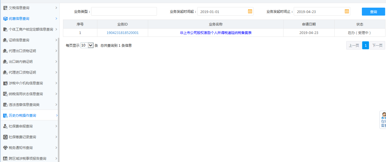Click the 证明信息查询 sidebar icon
386x162 pixels.
coord(5,40)
